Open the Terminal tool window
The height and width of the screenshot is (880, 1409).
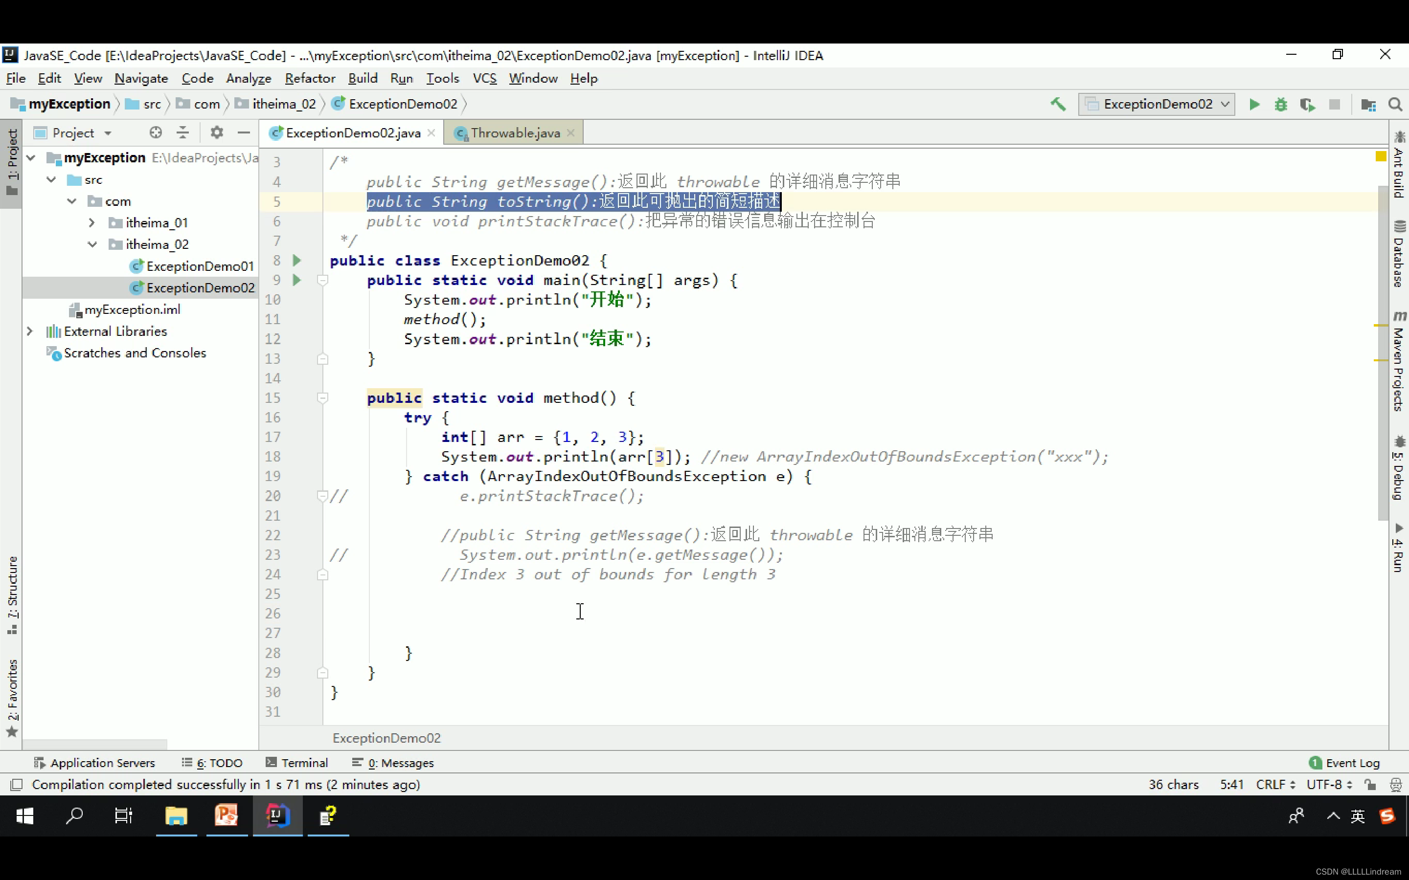click(x=297, y=763)
